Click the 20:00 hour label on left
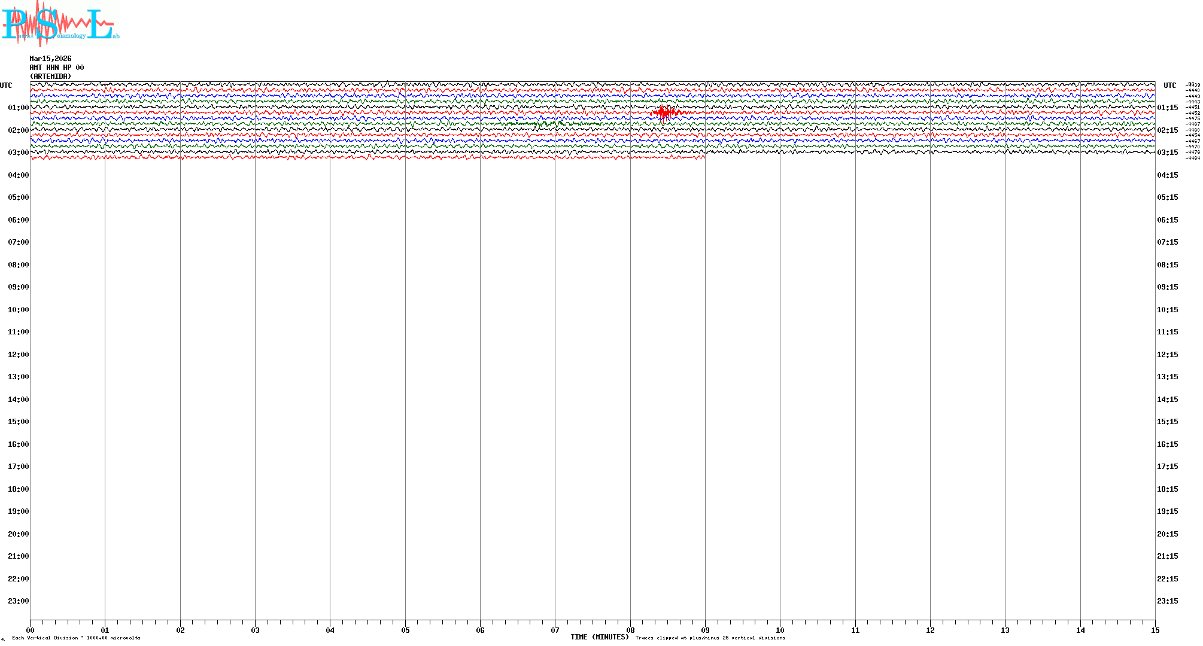The width and height of the screenshot is (1203, 646). (x=18, y=534)
